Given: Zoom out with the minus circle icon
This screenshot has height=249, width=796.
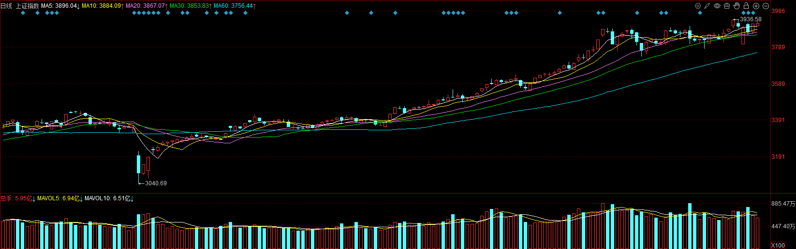Looking at the screenshot, I should pyautogui.click(x=766, y=6).
